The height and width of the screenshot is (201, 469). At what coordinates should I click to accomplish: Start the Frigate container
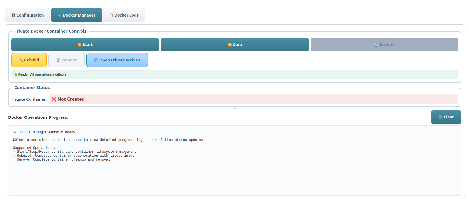tap(85, 45)
